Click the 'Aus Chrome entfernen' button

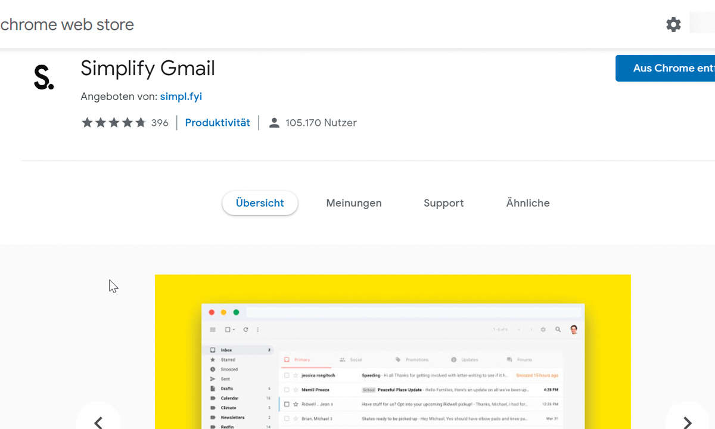[665, 69]
